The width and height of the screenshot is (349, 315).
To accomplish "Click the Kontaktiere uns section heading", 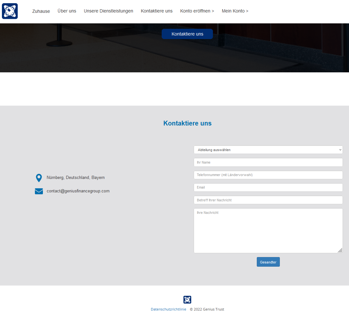I will click(187, 123).
